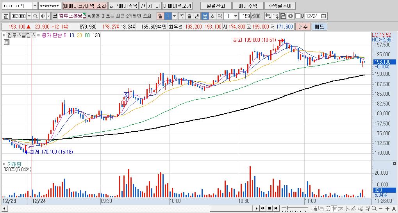Open 매매마크/내역 조회 view
Screen dimensions: 398x213
coord(85,6)
